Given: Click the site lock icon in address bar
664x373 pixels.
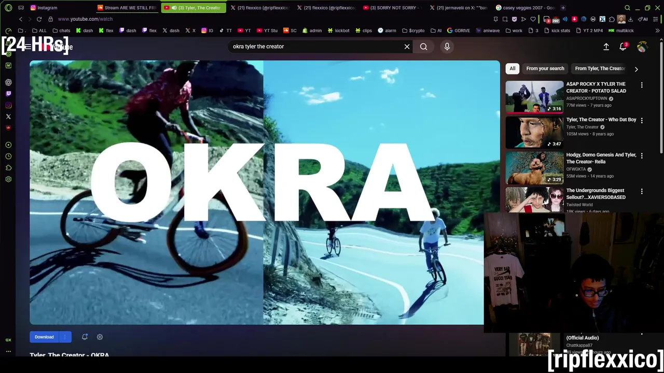Looking at the screenshot, I should point(50,19).
